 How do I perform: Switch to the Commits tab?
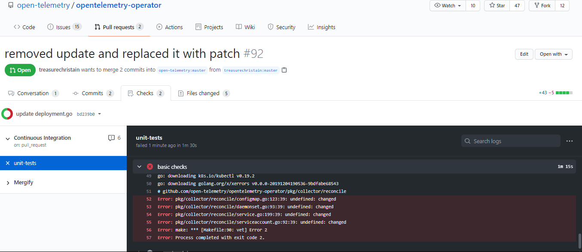tap(93, 93)
